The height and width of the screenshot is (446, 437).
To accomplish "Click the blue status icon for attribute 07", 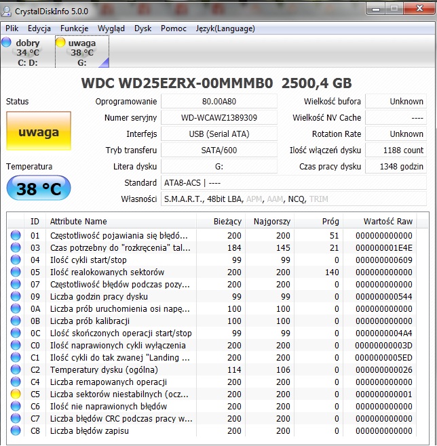I will click(x=16, y=285).
